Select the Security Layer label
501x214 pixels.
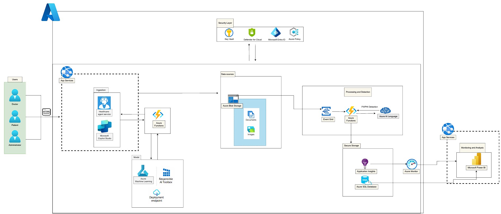point(225,23)
